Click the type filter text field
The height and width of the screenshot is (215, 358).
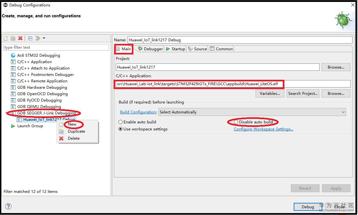[x=56, y=47]
